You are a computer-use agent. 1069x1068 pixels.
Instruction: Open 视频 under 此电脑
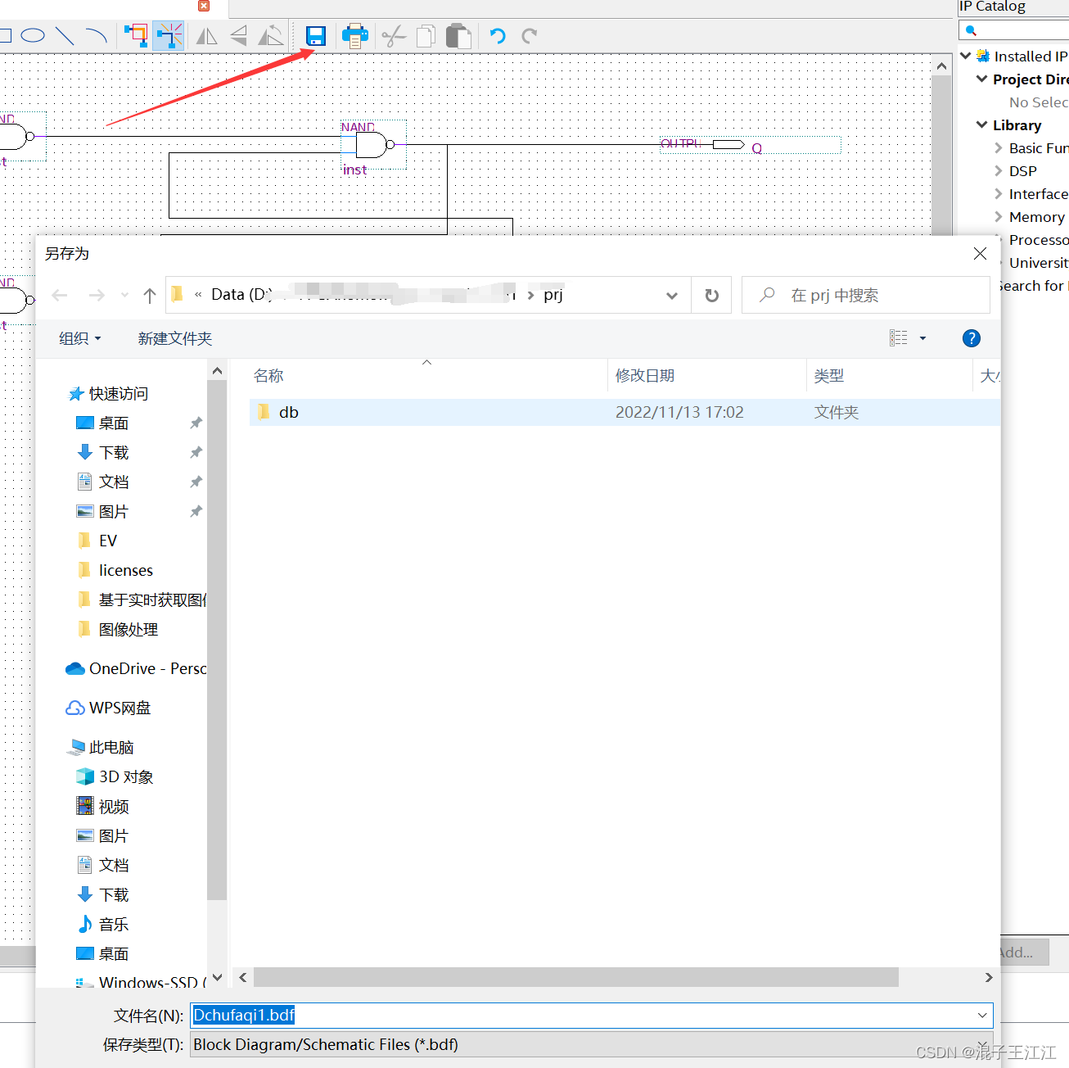(x=103, y=807)
